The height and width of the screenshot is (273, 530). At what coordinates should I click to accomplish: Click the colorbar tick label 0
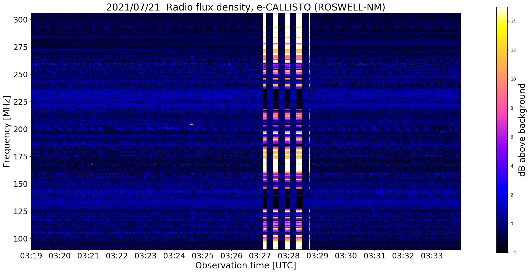(512, 224)
